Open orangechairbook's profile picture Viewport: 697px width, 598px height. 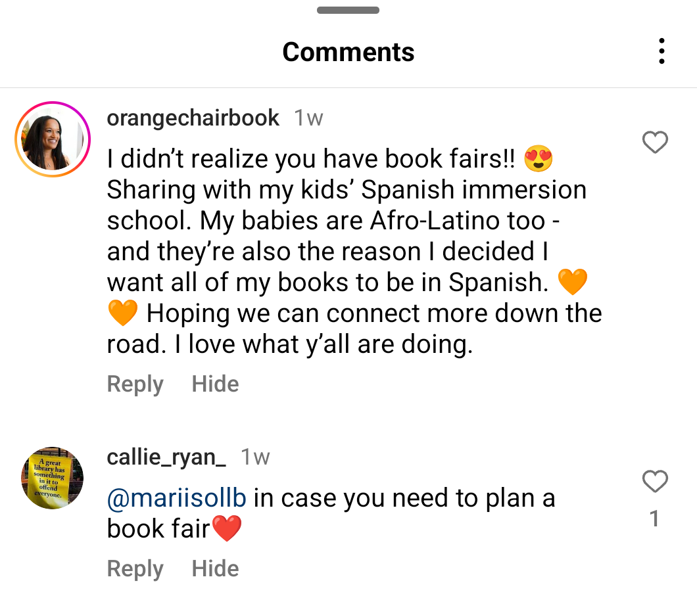pos(52,139)
